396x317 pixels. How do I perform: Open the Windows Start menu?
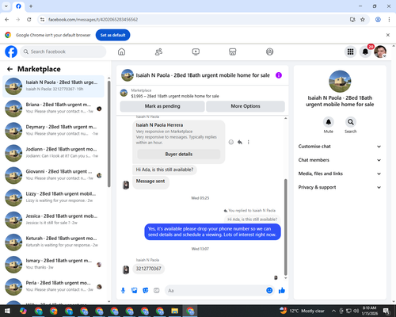[x=7, y=311]
